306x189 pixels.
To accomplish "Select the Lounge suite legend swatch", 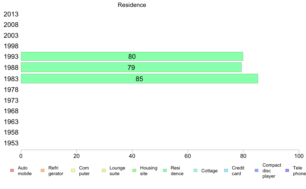I will click(x=104, y=171).
